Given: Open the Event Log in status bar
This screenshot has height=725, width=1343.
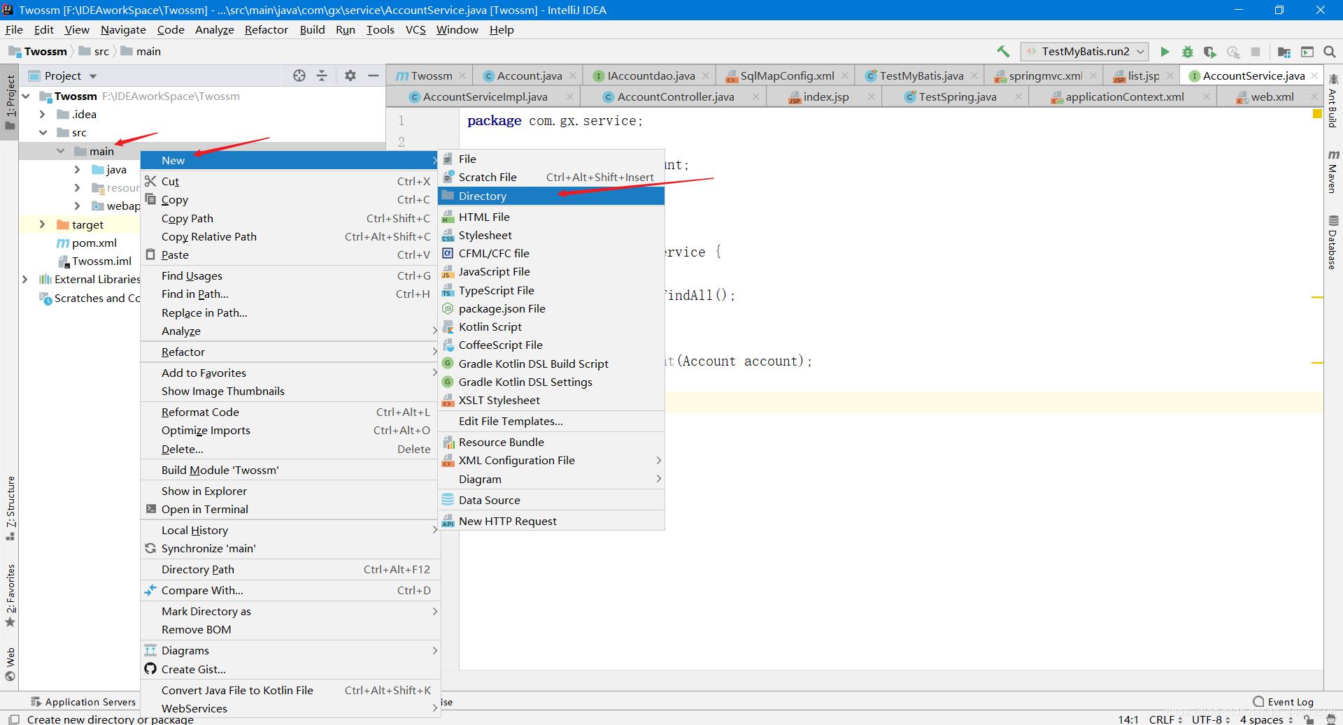Looking at the screenshot, I should (x=1283, y=702).
